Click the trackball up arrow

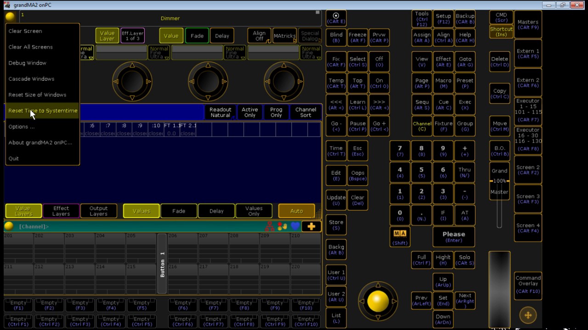pos(378,285)
